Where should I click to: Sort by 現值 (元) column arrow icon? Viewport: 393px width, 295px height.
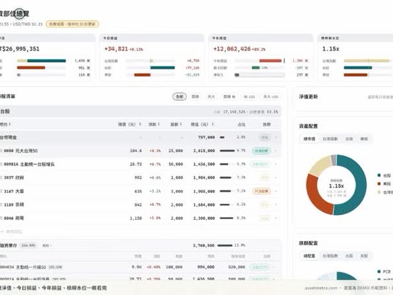click(x=213, y=124)
